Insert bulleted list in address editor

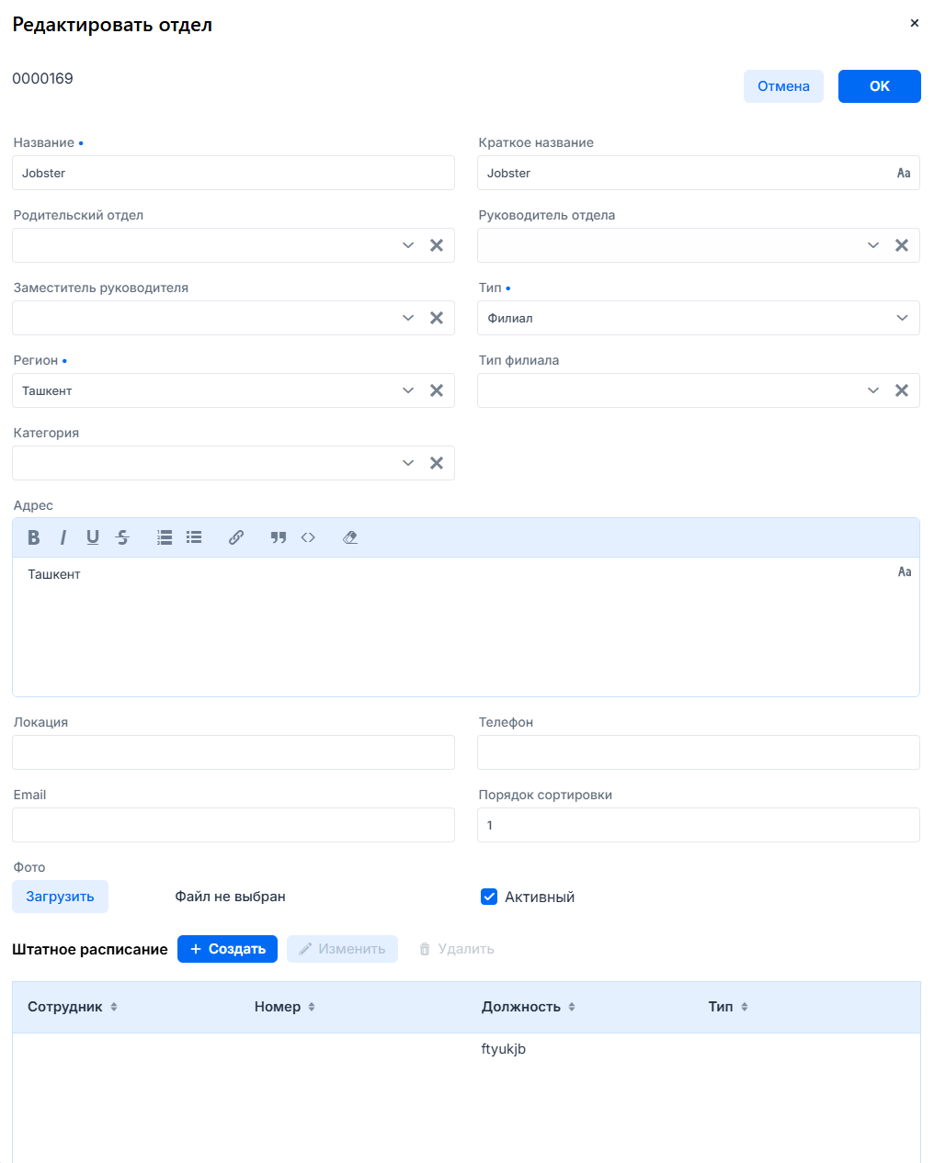tap(194, 537)
